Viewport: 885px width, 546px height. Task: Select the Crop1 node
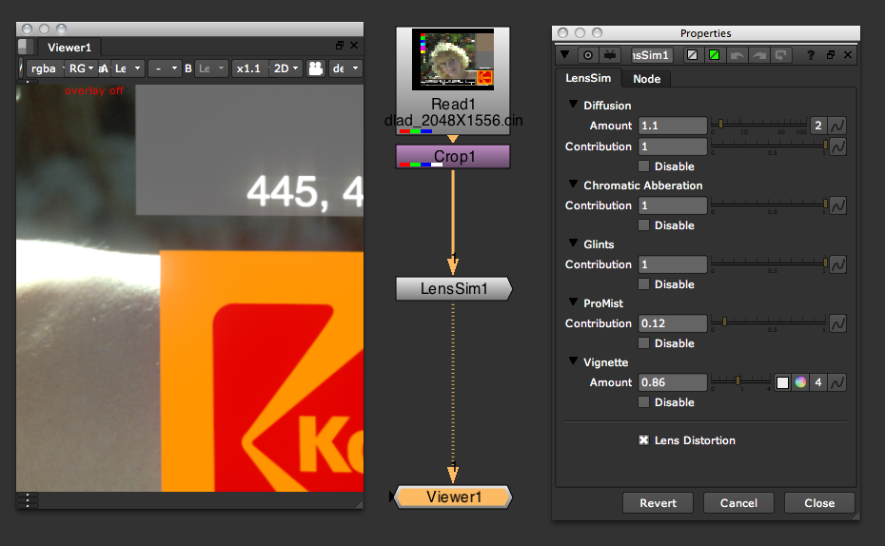[x=453, y=156]
